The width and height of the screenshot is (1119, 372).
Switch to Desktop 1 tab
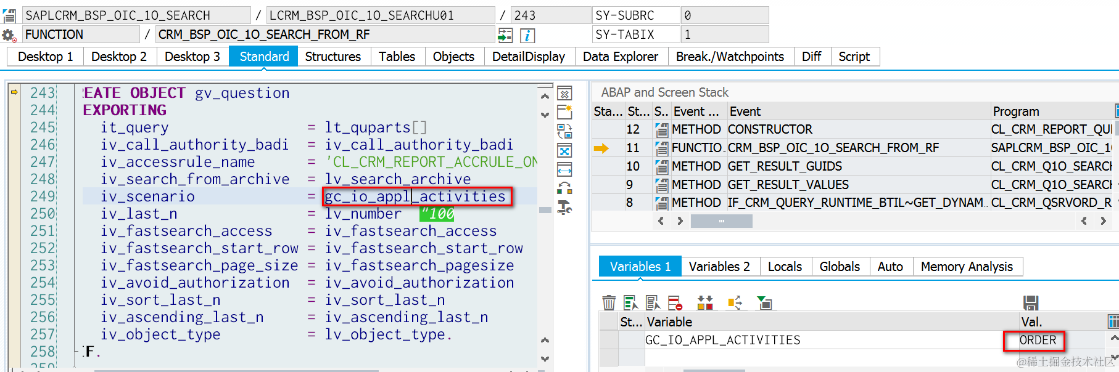pyautogui.click(x=46, y=57)
